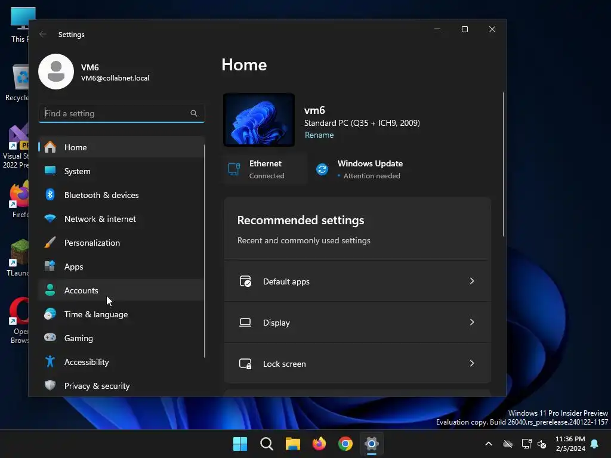This screenshot has height=458, width=611.
Task: Click the search magnifier in Find a setting
Action: (194, 113)
